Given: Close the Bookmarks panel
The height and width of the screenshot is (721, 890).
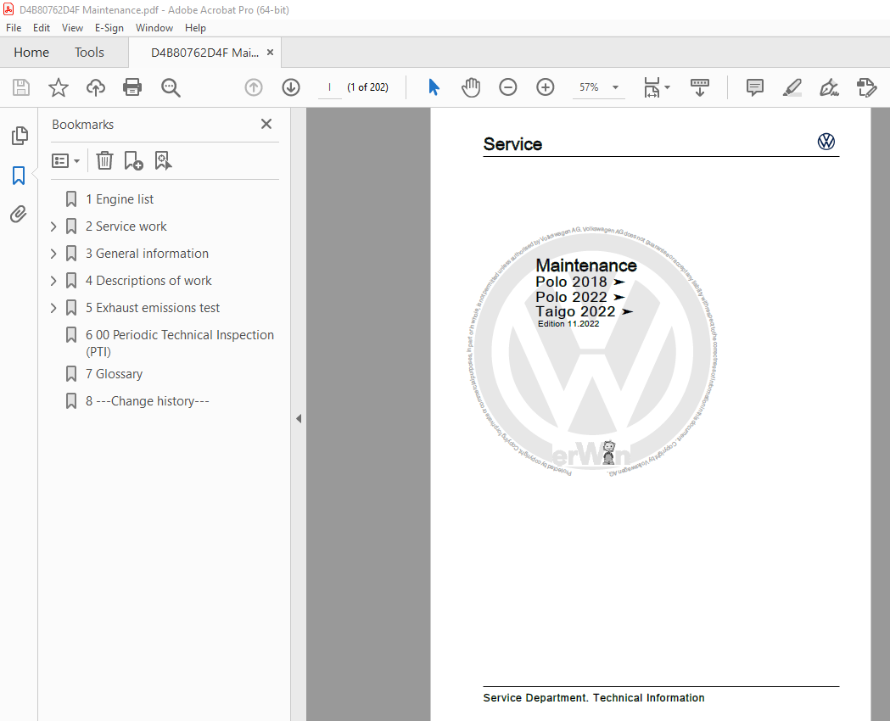Looking at the screenshot, I should click(266, 124).
